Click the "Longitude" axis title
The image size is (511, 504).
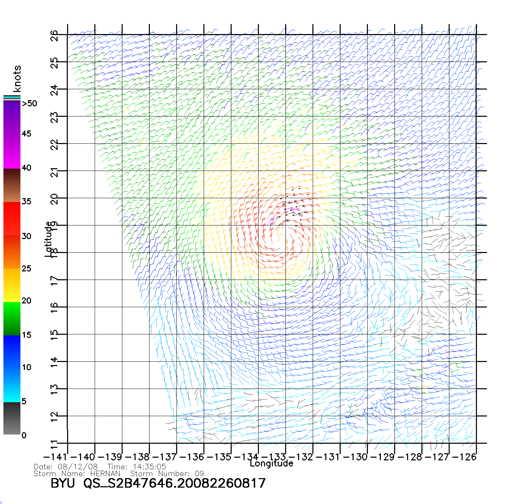click(272, 463)
